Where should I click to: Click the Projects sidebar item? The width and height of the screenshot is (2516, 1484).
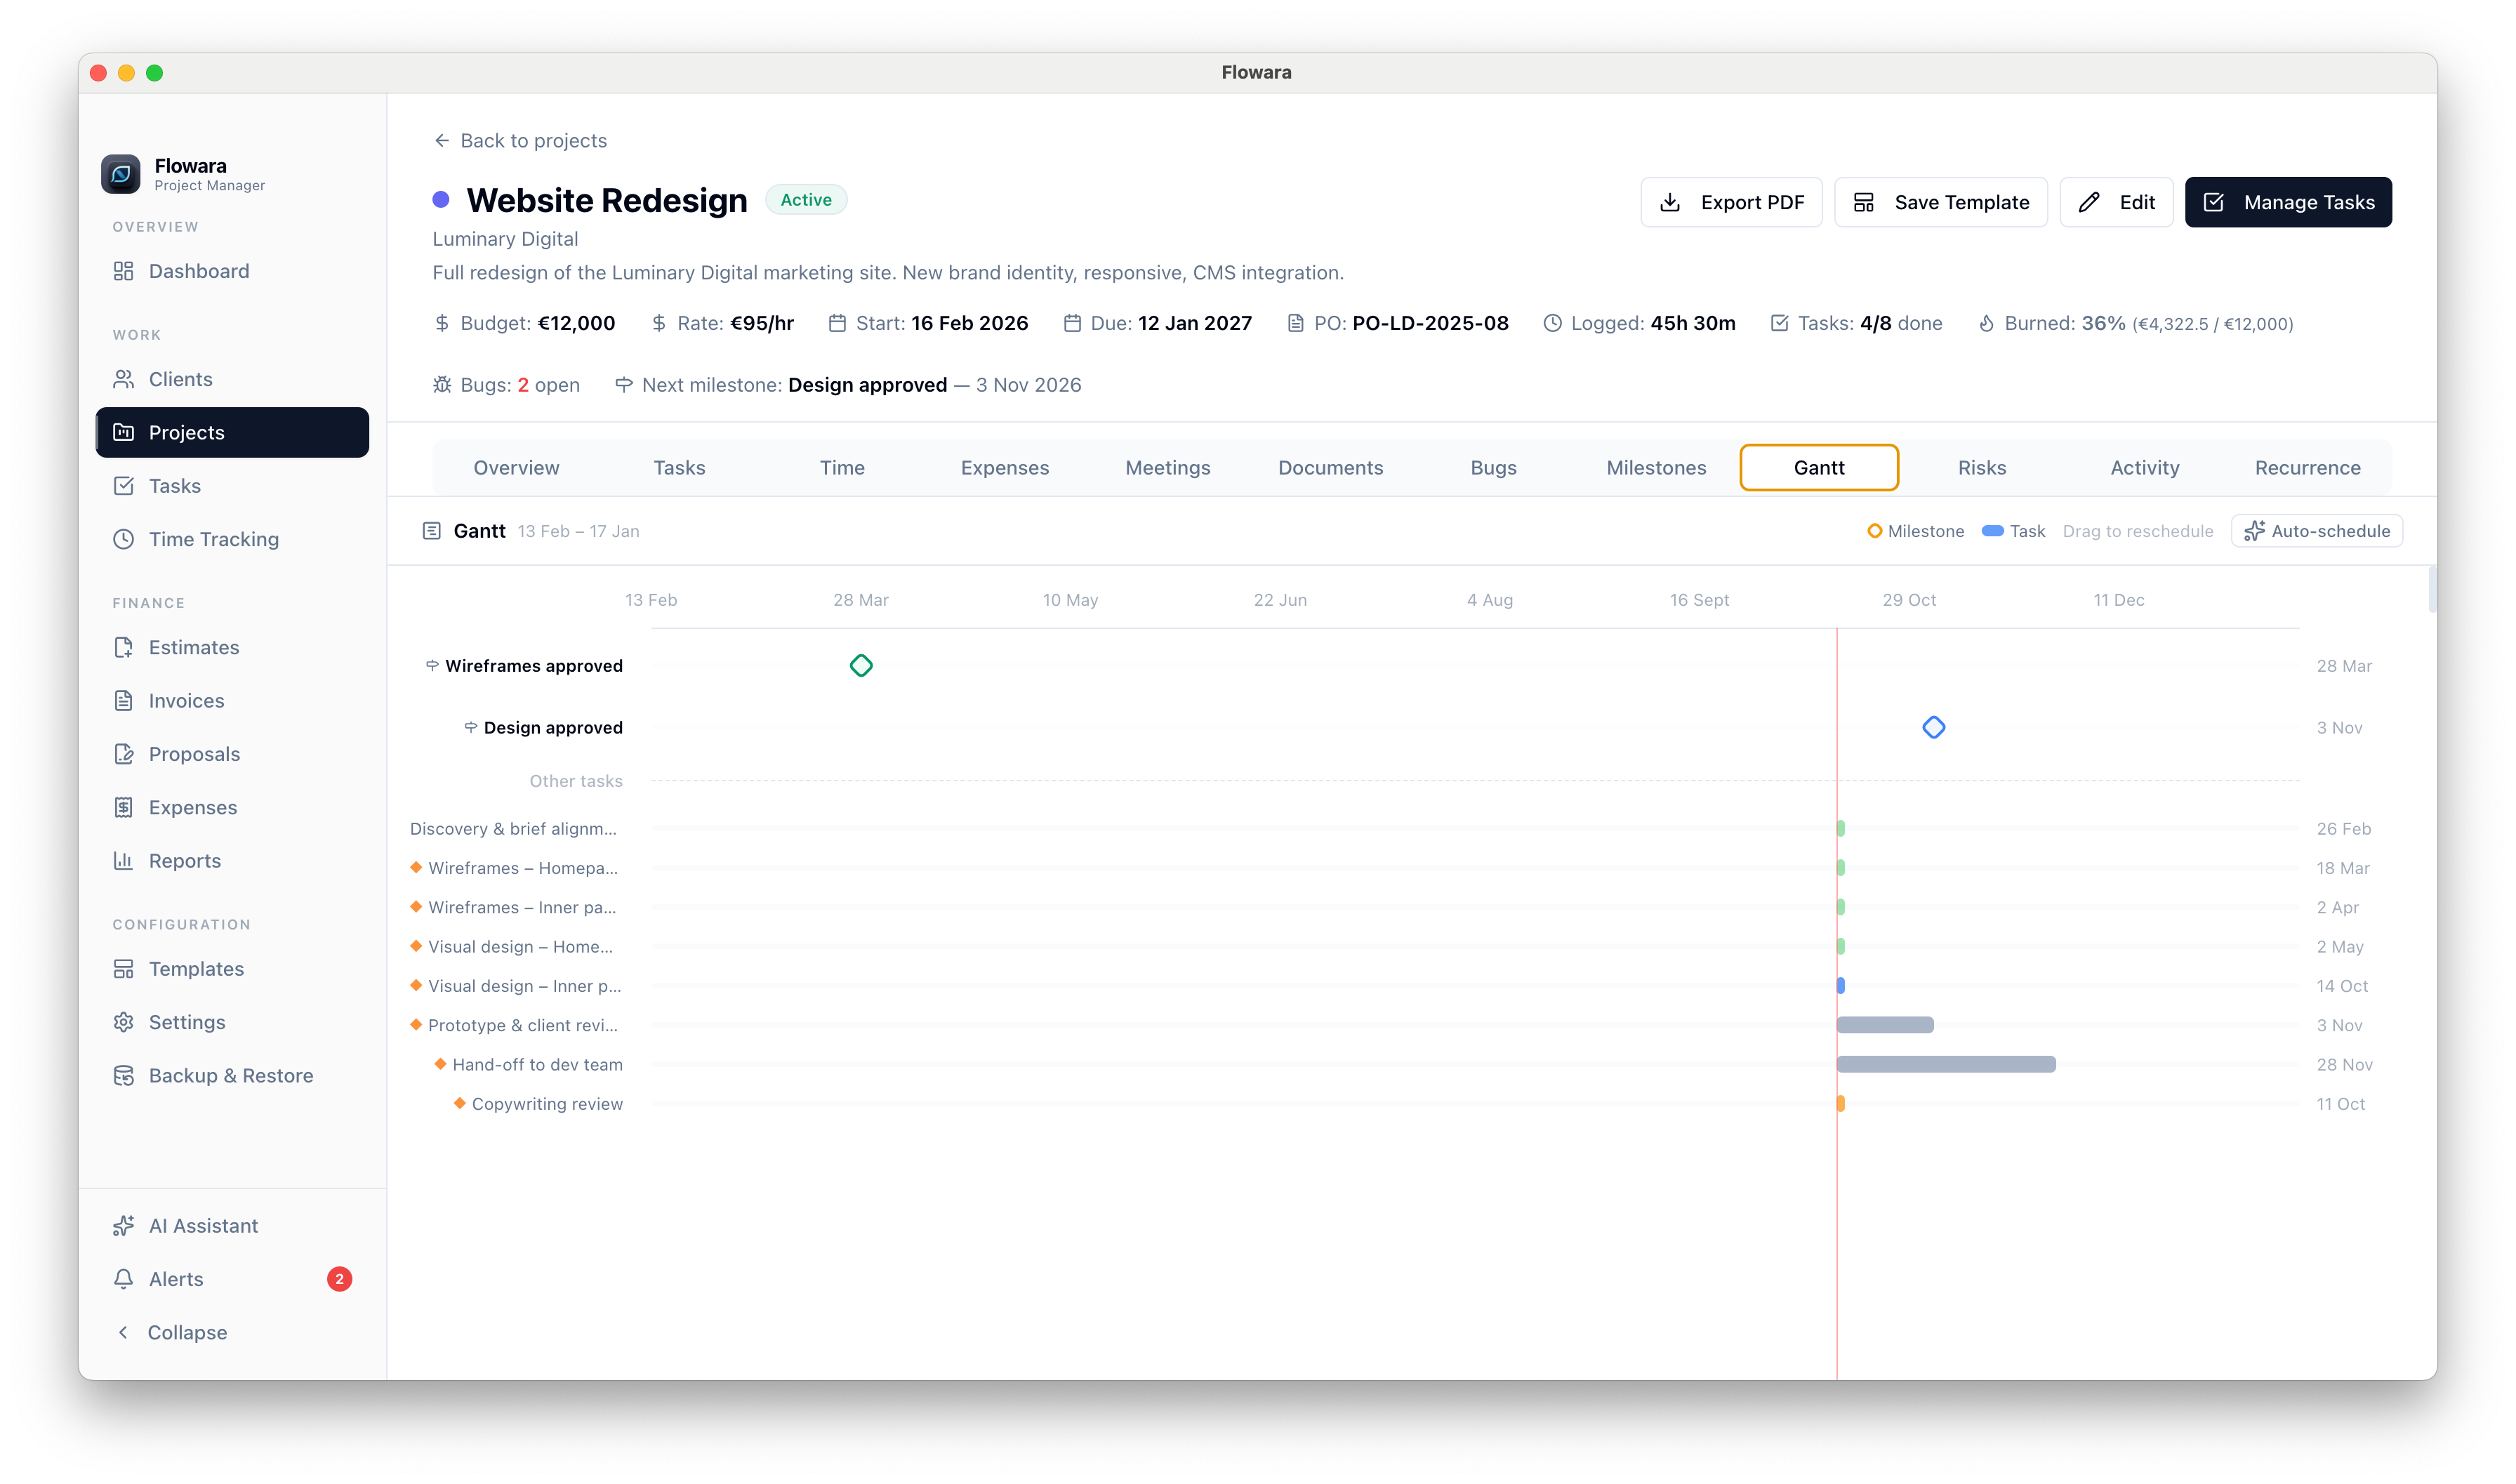point(232,432)
